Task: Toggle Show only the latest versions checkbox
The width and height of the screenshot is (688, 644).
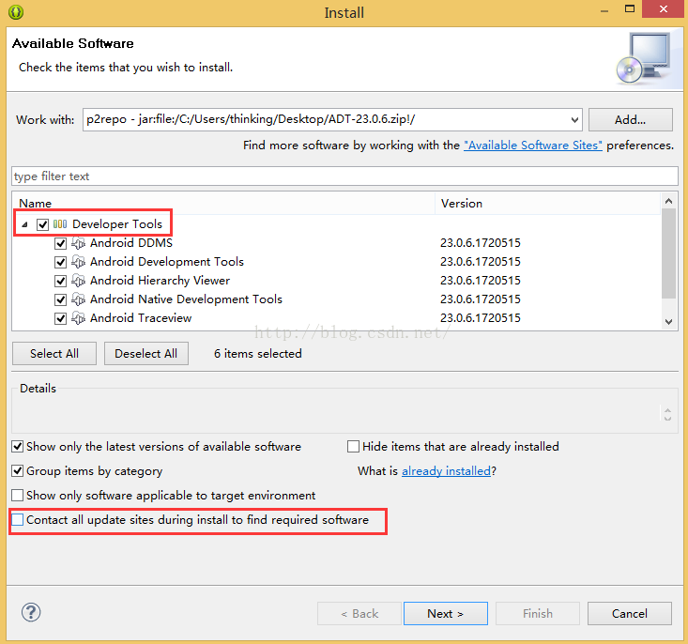Action: tap(18, 447)
